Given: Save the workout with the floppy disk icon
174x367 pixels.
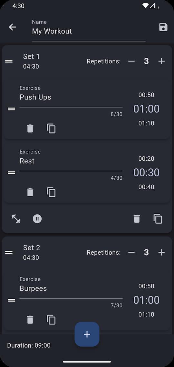Looking at the screenshot, I should pyautogui.click(x=163, y=27).
